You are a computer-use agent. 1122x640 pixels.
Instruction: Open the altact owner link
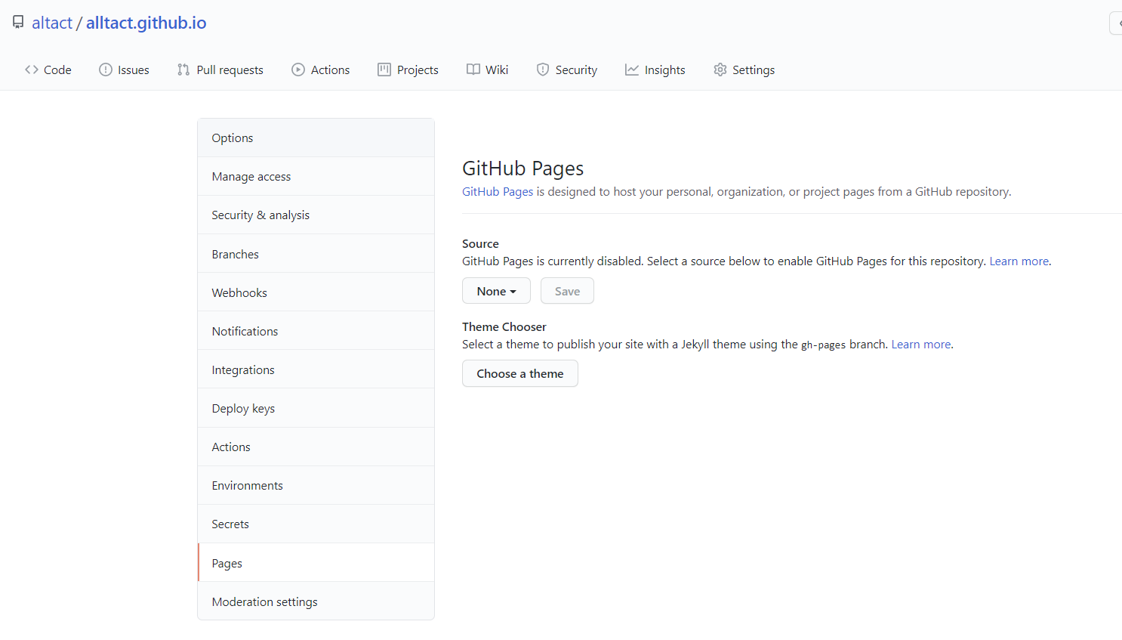click(x=52, y=23)
